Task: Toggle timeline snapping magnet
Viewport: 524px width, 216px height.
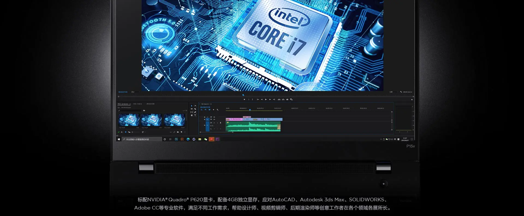Action: 206,110
